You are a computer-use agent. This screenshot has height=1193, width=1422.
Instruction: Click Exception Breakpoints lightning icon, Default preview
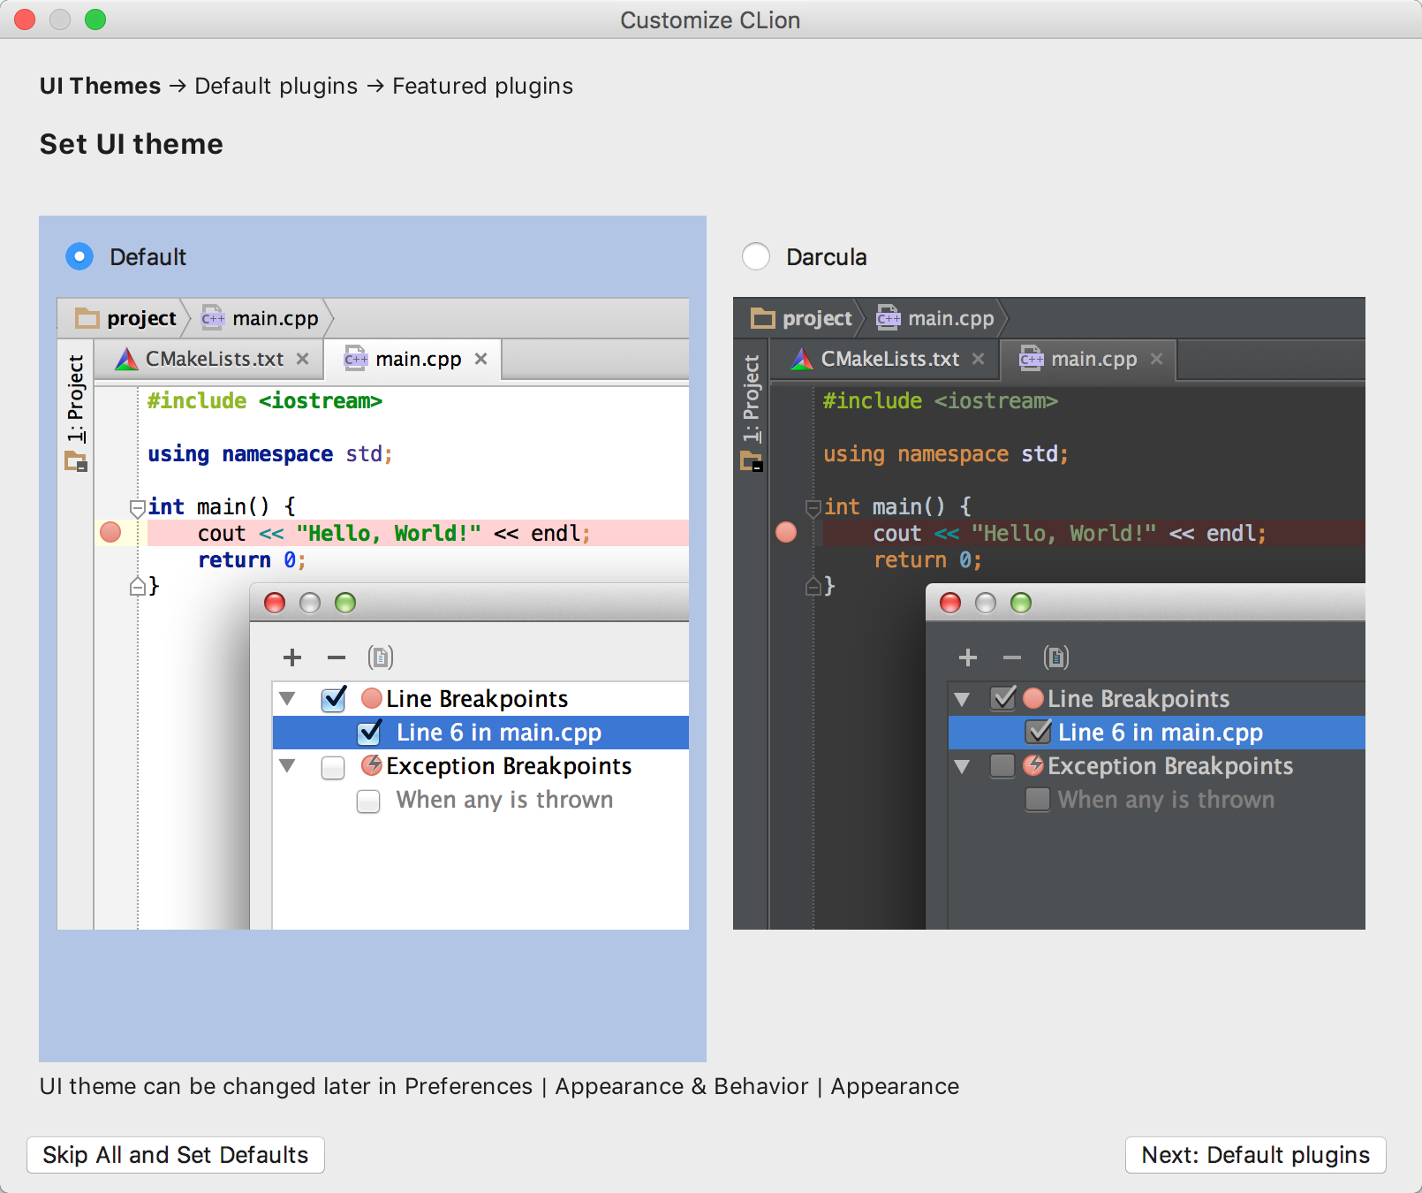click(x=372, y=765)
